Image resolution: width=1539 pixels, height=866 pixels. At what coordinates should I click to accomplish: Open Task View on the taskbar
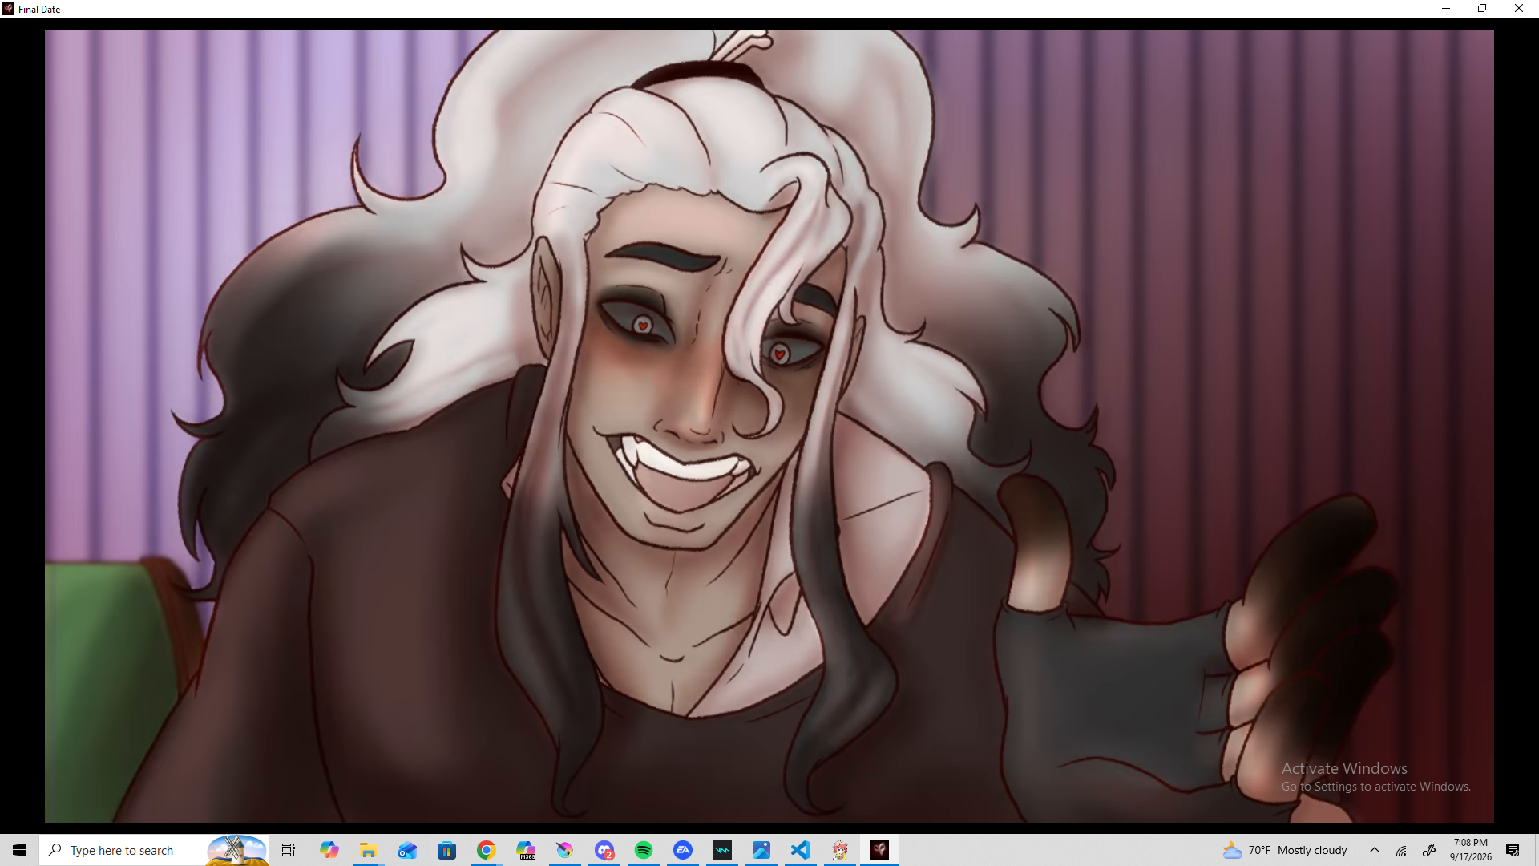(x=289, y=850)
